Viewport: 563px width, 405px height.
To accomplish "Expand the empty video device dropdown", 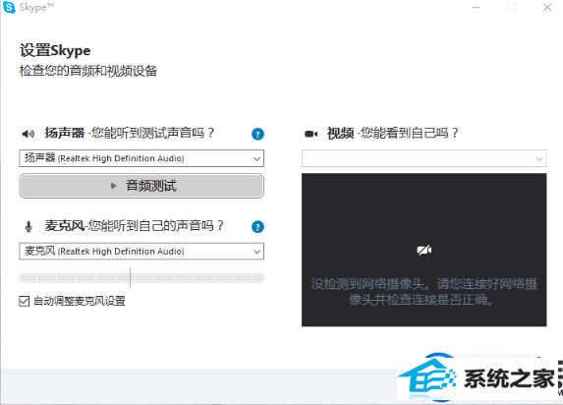I will click(x=424, y=158).
